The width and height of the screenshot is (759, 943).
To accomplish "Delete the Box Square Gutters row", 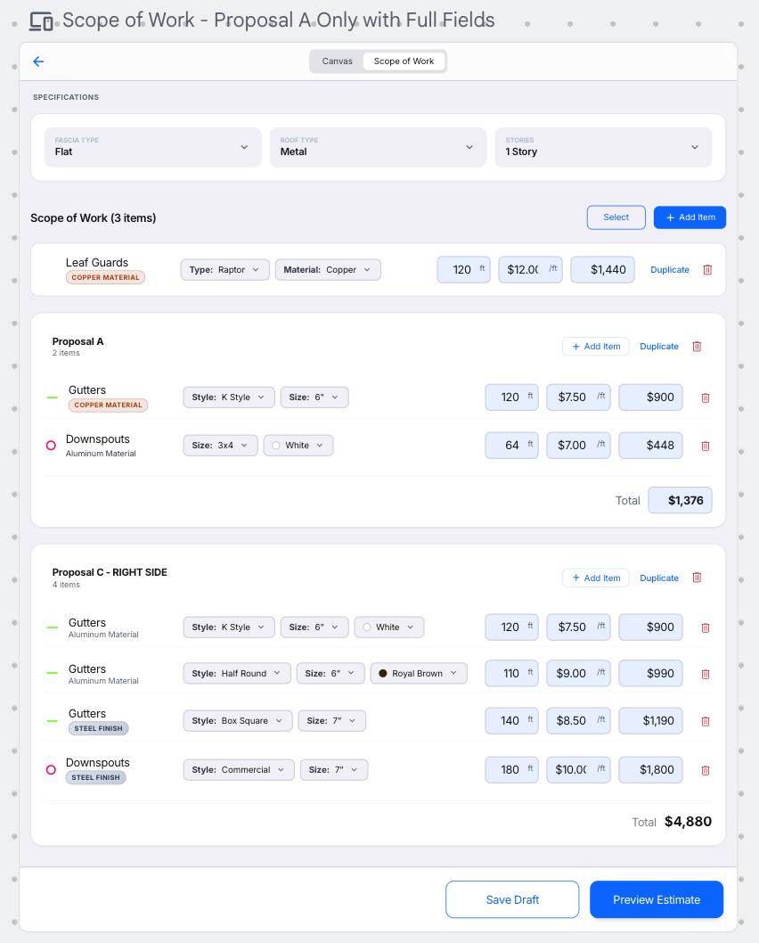I will point(706,721).
